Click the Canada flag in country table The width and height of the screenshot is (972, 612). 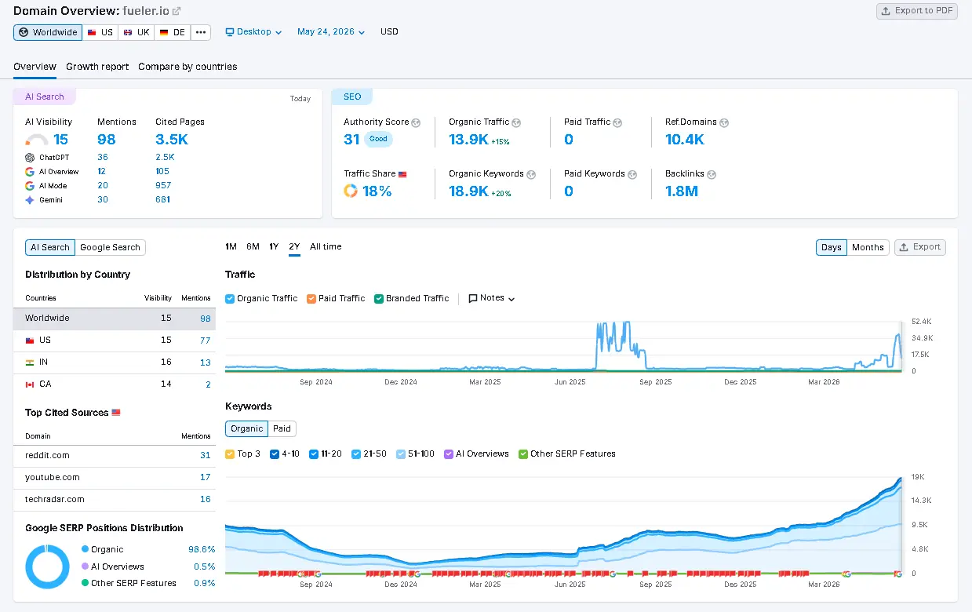[30, 384]
